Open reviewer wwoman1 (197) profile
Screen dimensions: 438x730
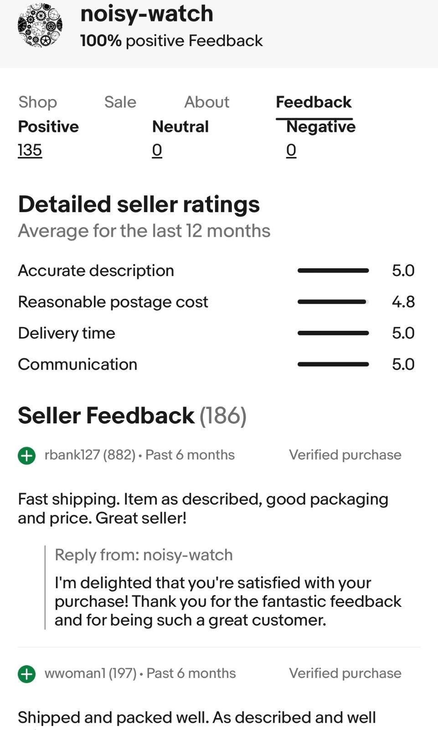tap(90, 673)
